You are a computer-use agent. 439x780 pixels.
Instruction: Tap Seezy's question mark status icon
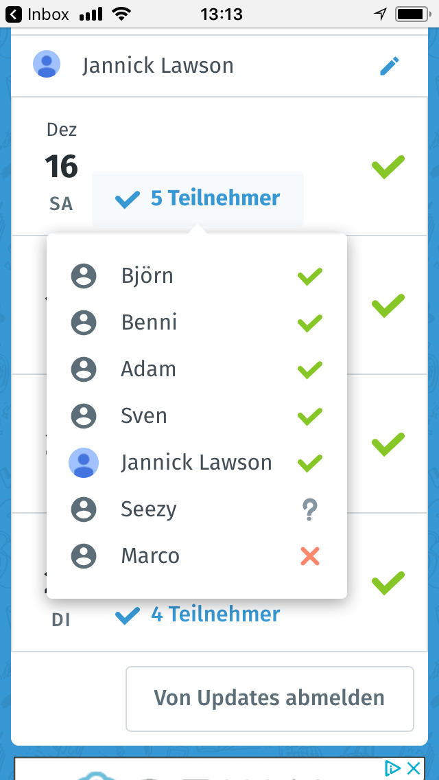point(310,509)
